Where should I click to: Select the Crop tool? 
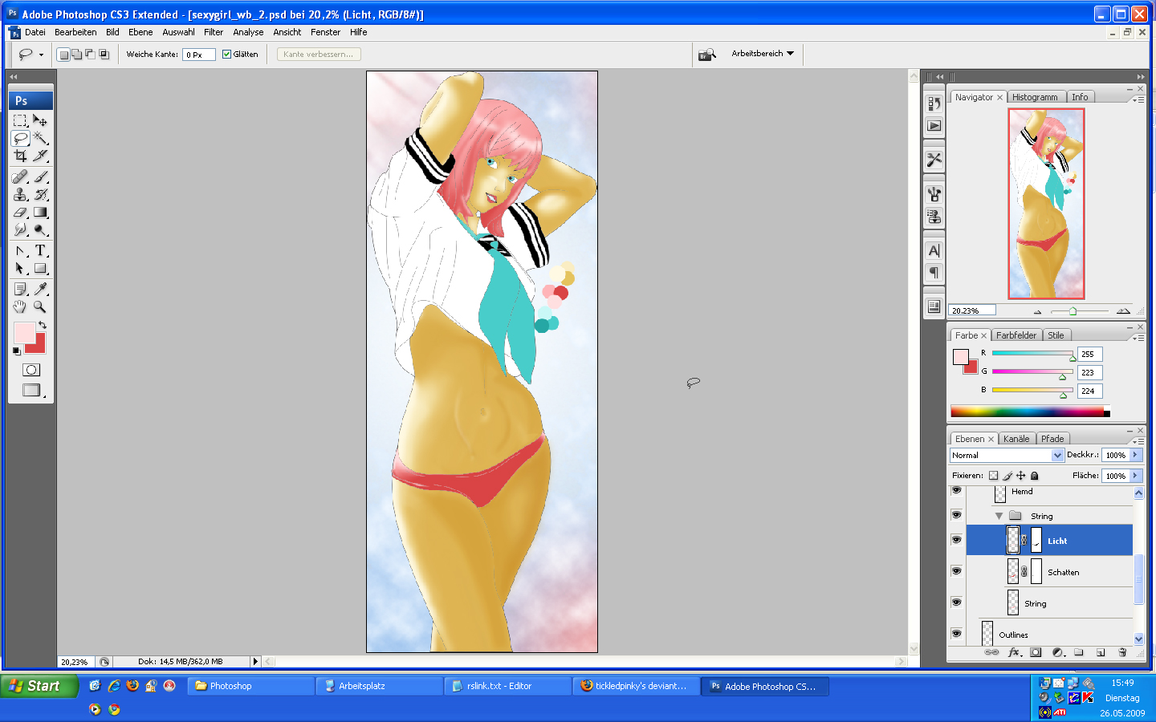pyautogui.click(x=21, y=156)
